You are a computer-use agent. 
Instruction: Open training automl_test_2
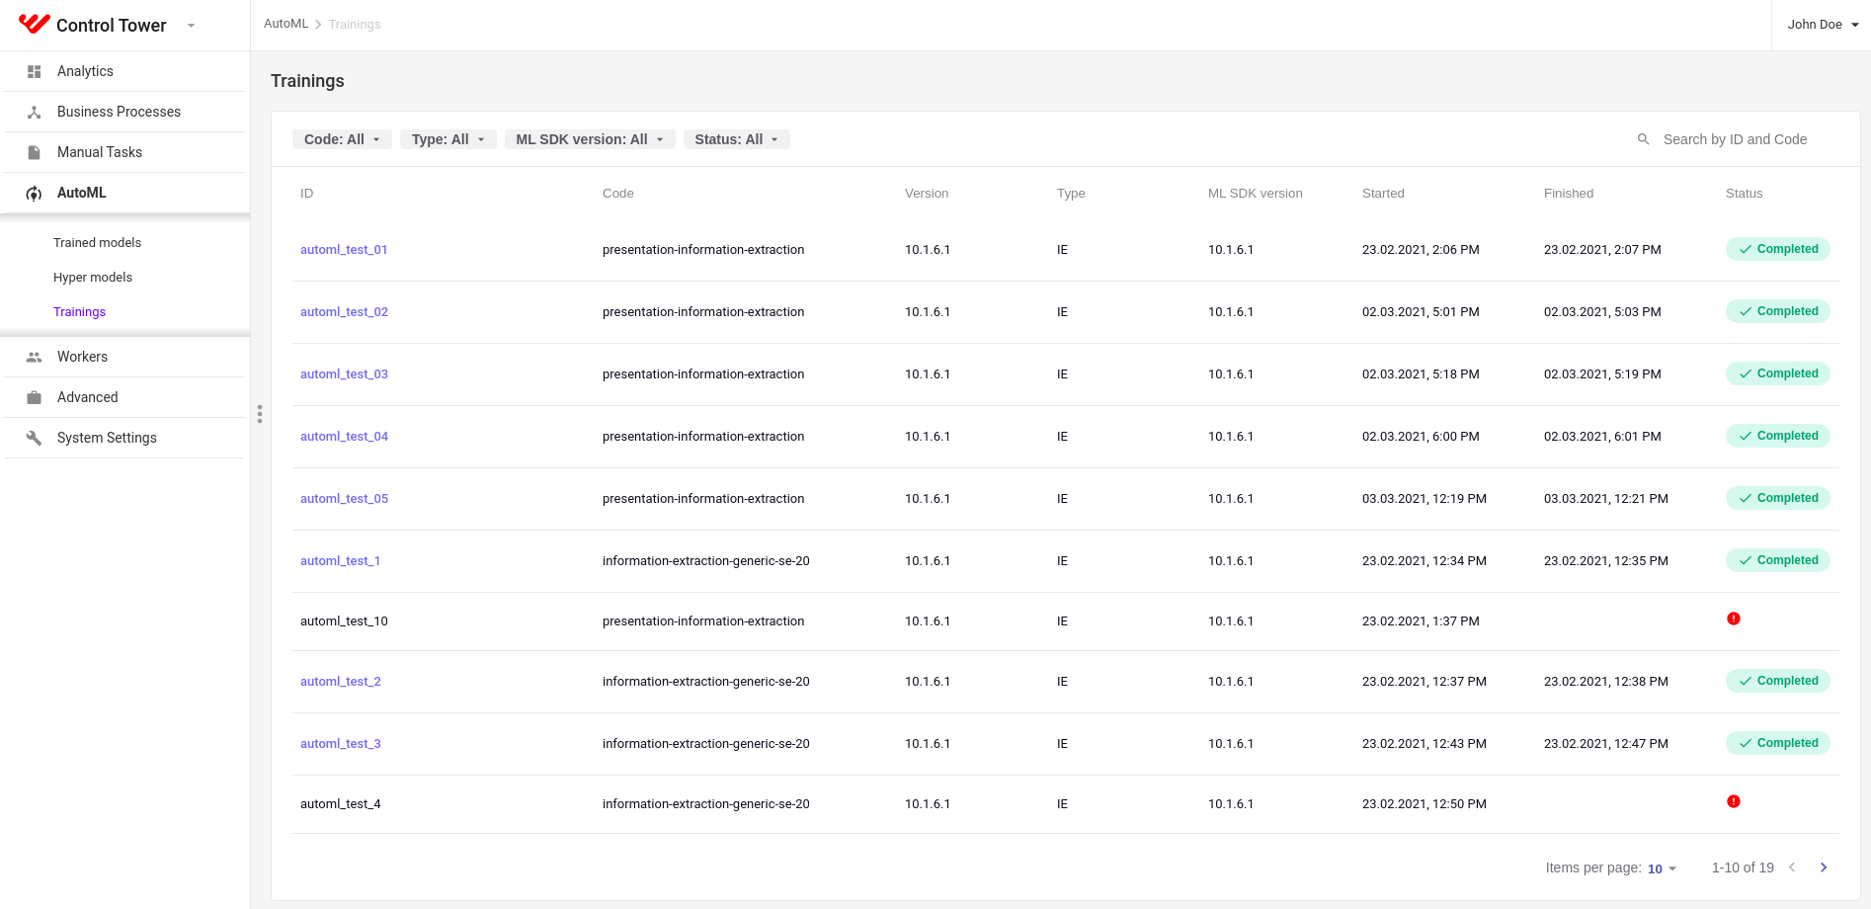340,682
